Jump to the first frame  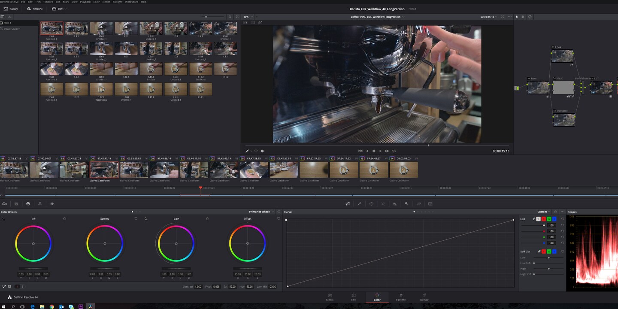pyautogui.click(x=360, y=151)
